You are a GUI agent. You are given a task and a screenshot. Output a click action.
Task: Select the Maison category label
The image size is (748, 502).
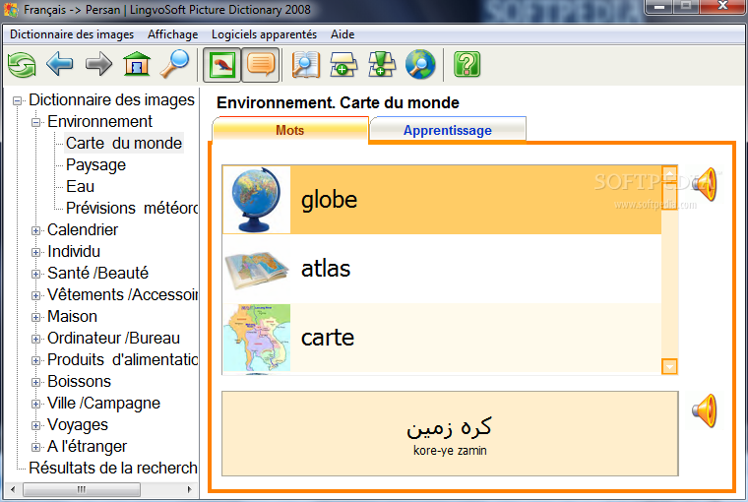click(72, 316)
